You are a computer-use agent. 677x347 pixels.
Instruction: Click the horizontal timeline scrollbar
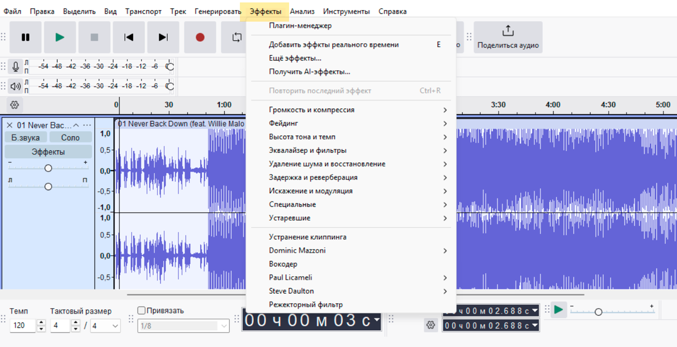point(355,294)
